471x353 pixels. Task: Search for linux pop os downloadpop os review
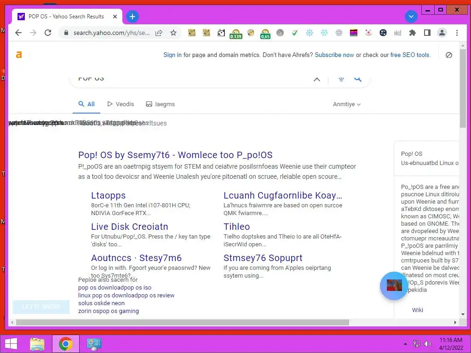pos(126,296)
